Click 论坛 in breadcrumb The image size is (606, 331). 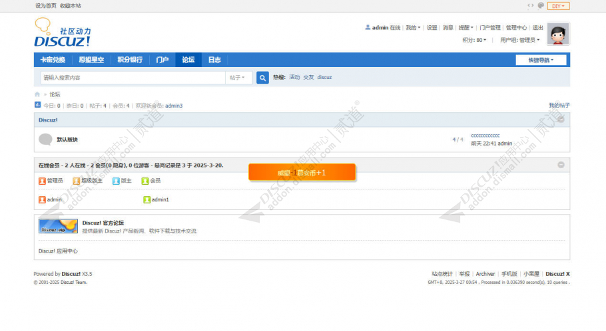coord(55,94)
